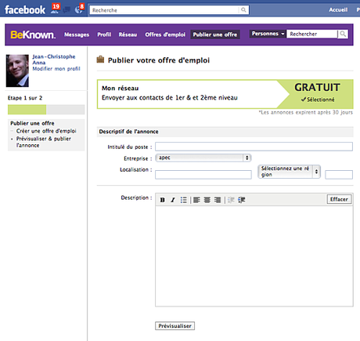Select Publier une offre tab
Screen dimensions: 360x341
(x=215, y=34)
